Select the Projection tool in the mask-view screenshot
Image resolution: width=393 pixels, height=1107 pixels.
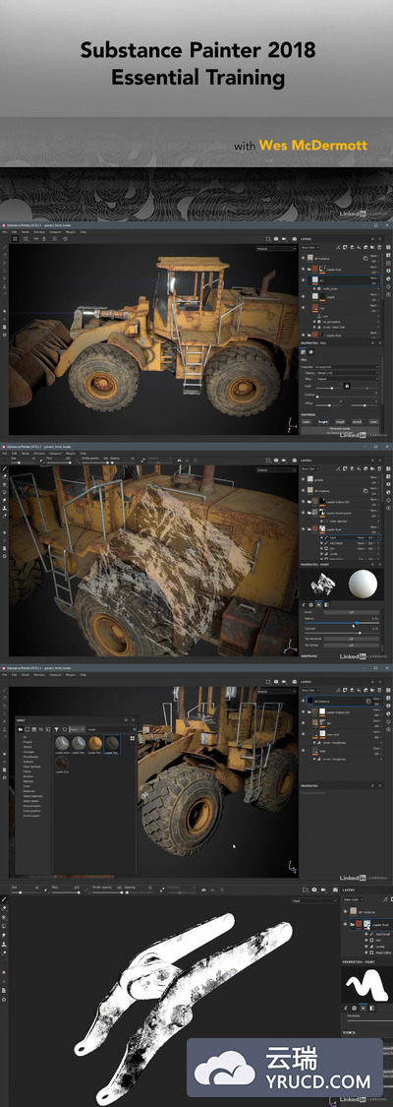[4, 917]
